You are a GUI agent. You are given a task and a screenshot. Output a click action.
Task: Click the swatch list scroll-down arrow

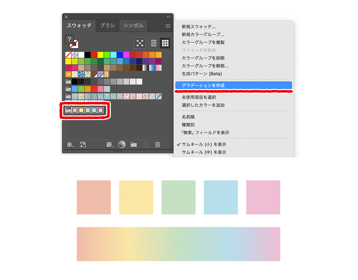pos(167,137)
